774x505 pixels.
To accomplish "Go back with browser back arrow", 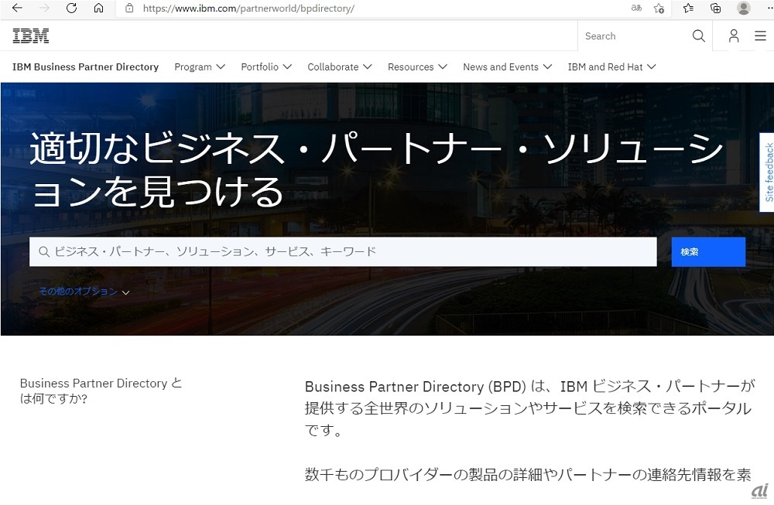I will pos(17,8).
